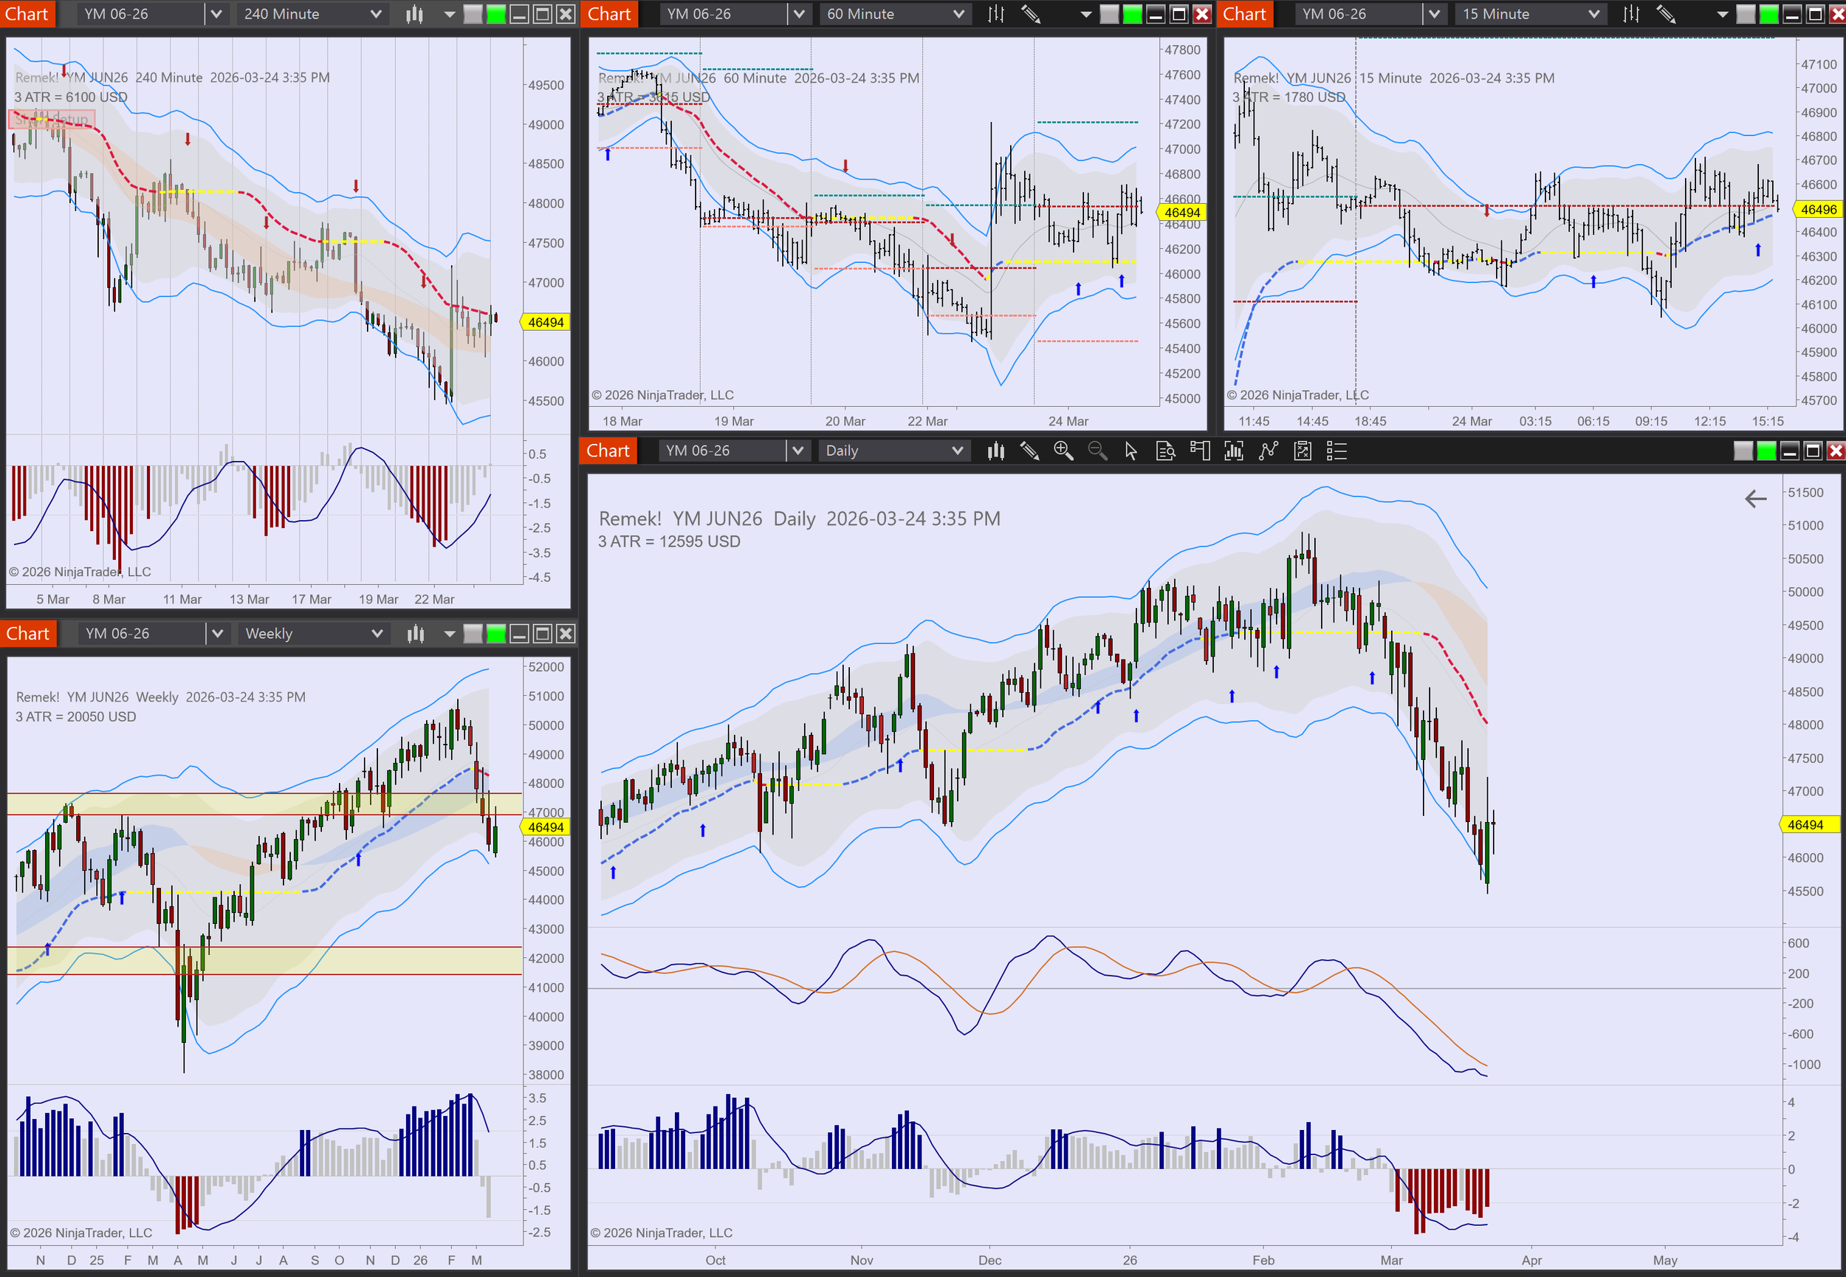Click back arrow on Daily chart

[x=1755, y=499]
